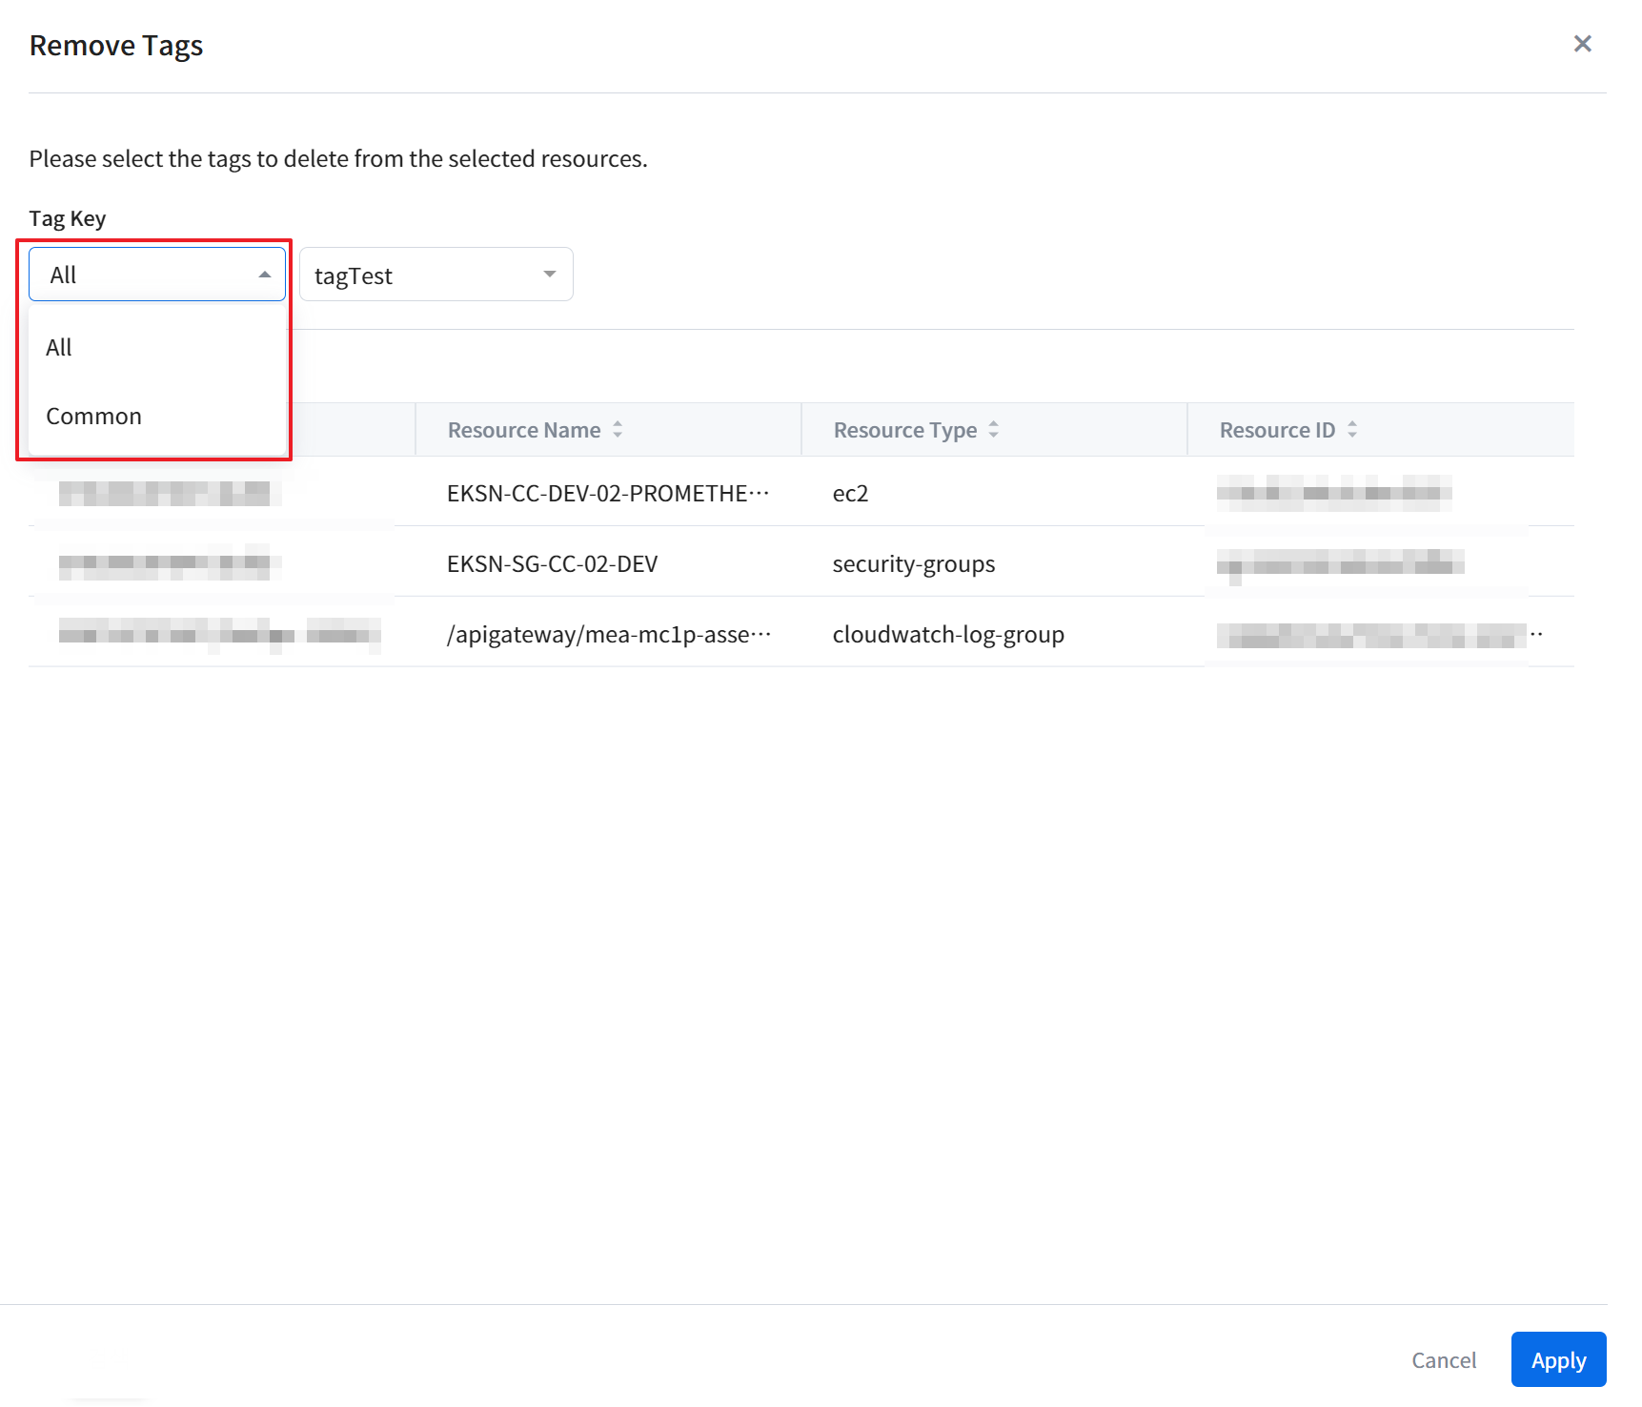Click the cloudwatch-log-group resource type cell
Screen dimensions: 1642x1407
[x=947, y=635]
